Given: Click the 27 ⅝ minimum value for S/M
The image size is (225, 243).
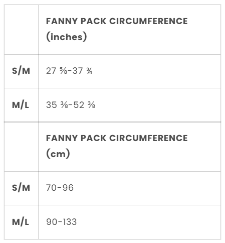Looking at the screenshot, I should [x=57, y=71].
